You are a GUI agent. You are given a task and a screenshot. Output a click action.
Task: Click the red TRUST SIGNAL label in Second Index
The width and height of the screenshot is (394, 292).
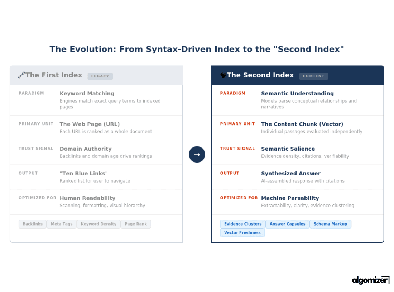click(237, 149)
